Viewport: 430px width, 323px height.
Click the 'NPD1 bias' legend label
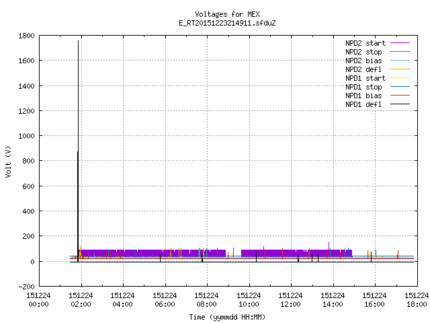pyautogui.click(x=363, y=96)
